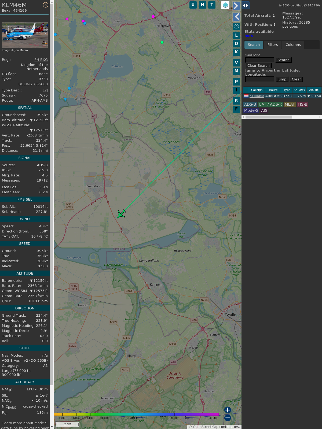Image resolution: width=322 pixels, height=429 pixels.
Task: Open the Filters tab
Action: point(273,45)
